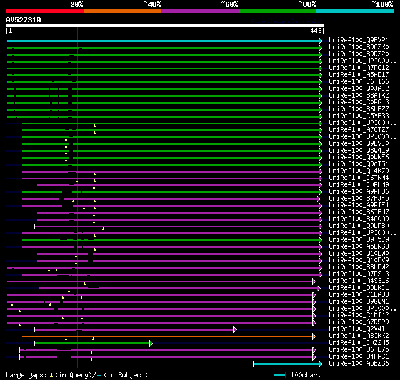Click label UniRef100_B8ATK2

[x=359, y=96]
